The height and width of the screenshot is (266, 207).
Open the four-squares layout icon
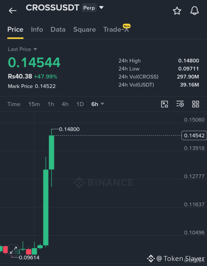tap(195, 104)
